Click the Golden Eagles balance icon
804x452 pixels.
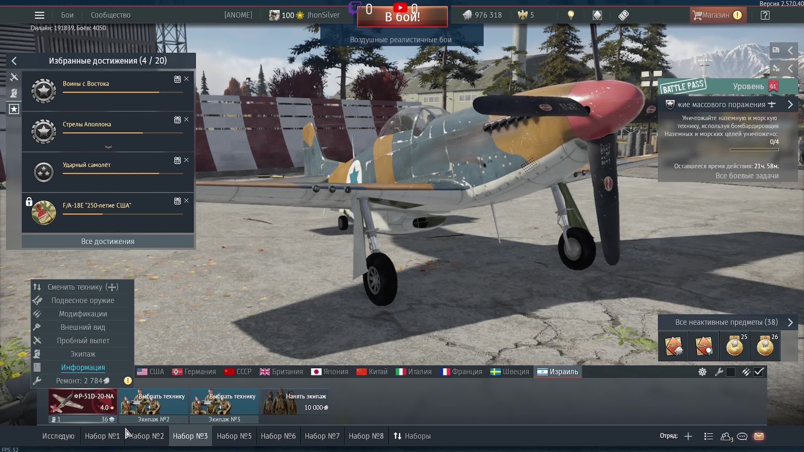(x=523, y=15)
